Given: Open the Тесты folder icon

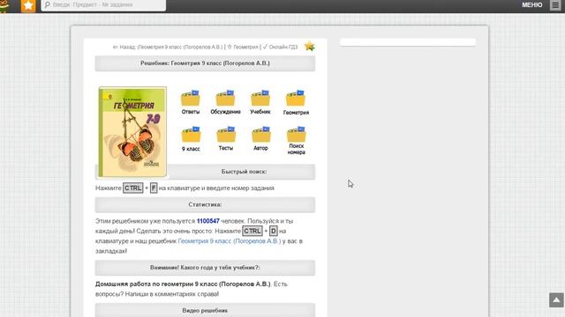Looking at the screenshot, I should click(x=226, y=135).
